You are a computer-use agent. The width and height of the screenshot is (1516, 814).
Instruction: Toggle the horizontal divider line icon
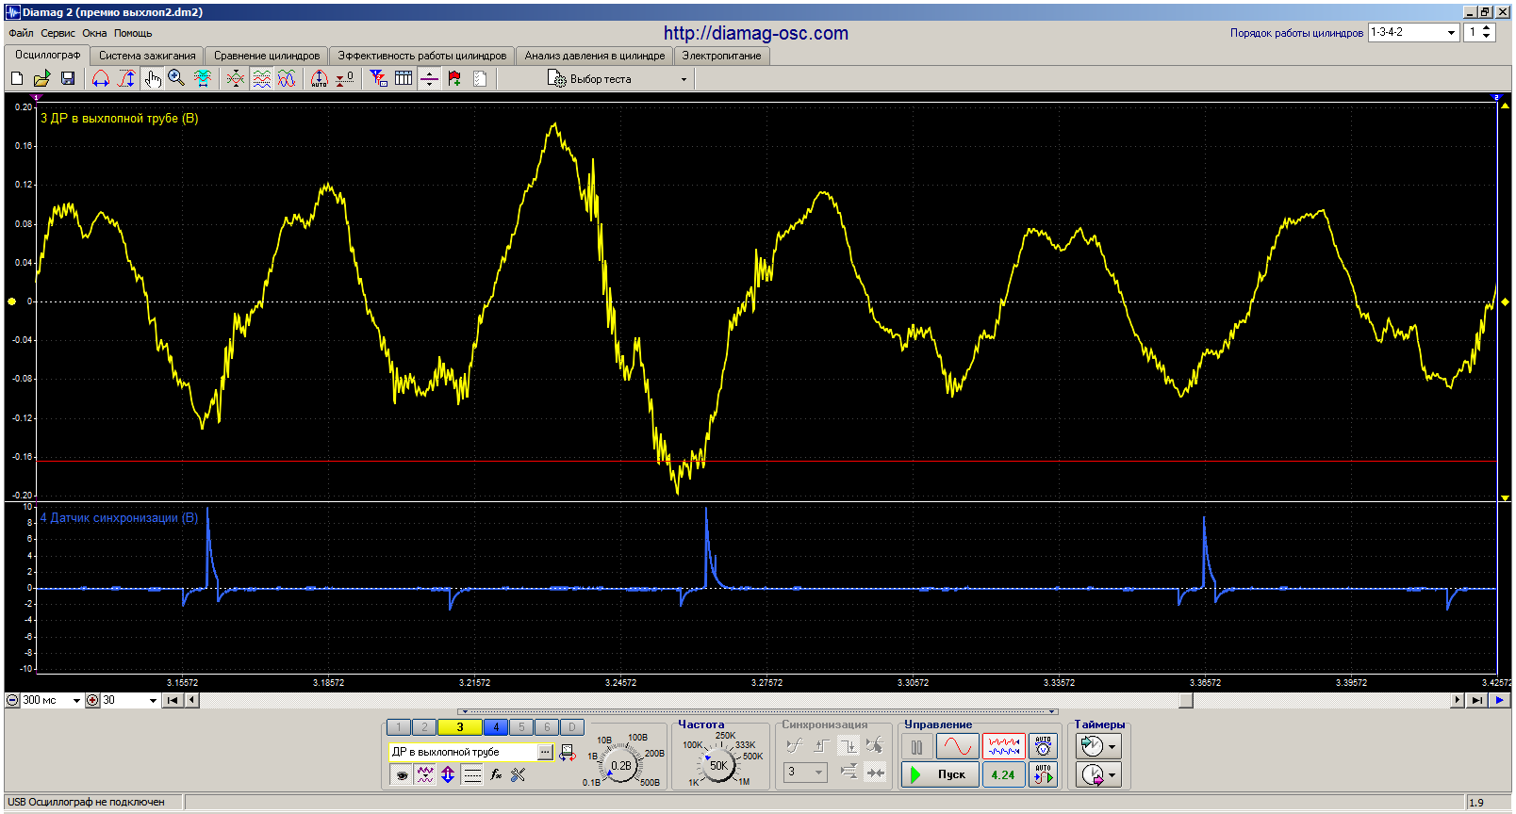coord(429,79)
